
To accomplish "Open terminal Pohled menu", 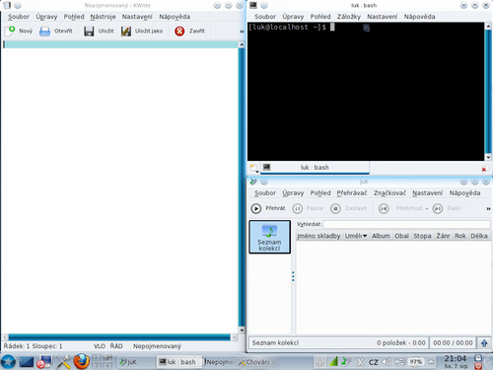I will click(x=320, y=17).
